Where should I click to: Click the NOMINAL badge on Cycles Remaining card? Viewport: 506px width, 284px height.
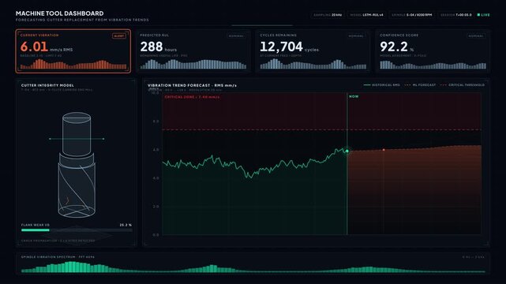pyautogui.click(x=356, y=35)
